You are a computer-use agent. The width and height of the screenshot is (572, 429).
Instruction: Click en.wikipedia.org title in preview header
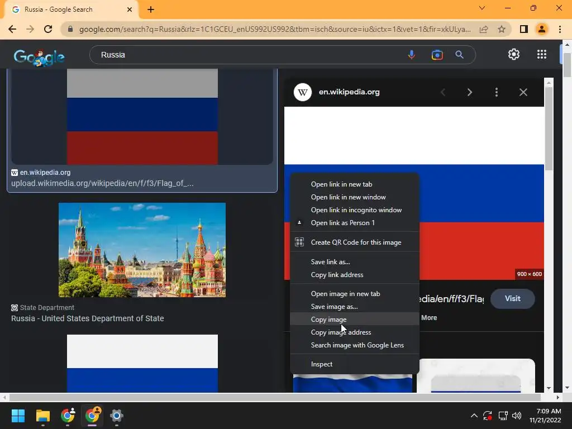pos(349,92)
